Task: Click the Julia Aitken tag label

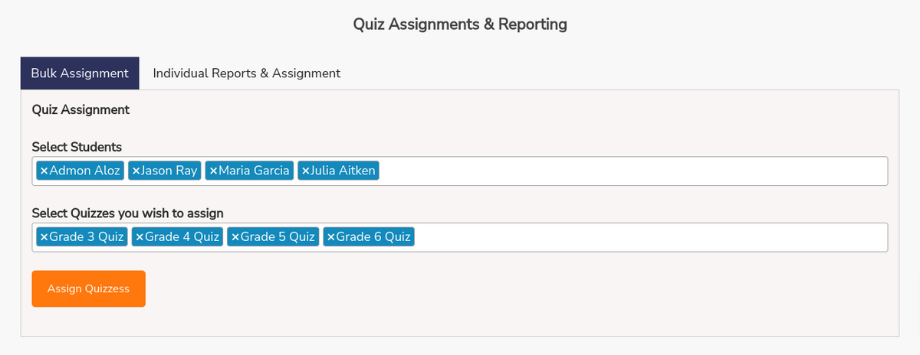Action: point(343,171)
